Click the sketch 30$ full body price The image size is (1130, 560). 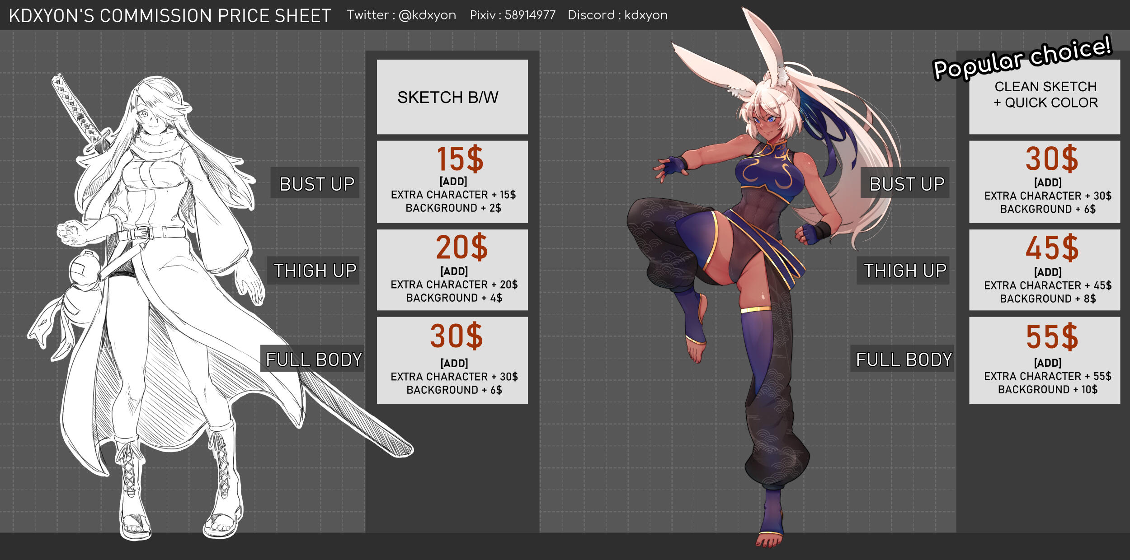[x=457, y=336]
